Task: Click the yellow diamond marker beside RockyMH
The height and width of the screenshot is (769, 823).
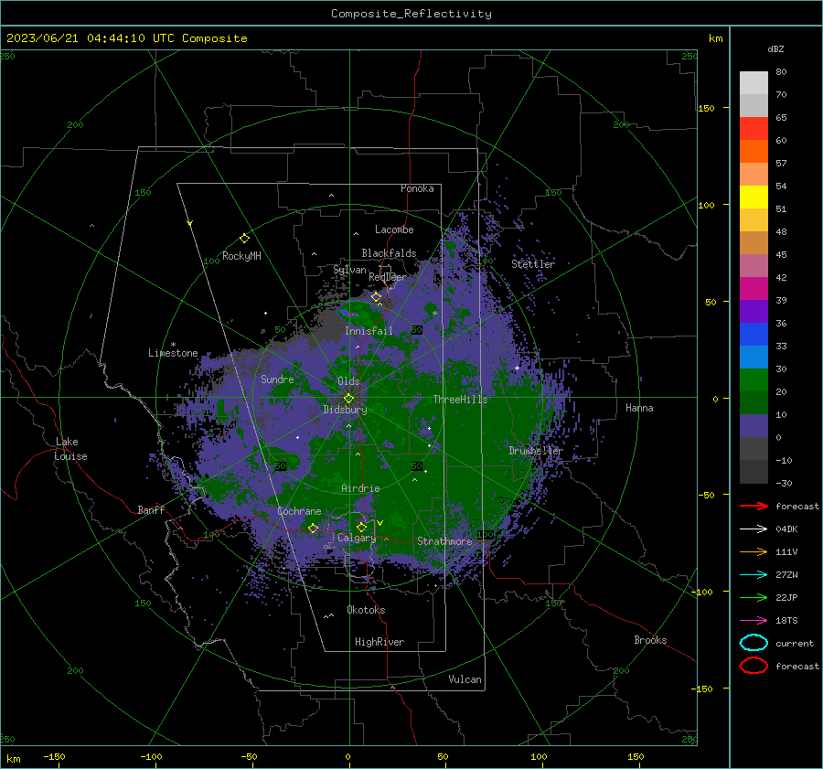Action: 244,239
